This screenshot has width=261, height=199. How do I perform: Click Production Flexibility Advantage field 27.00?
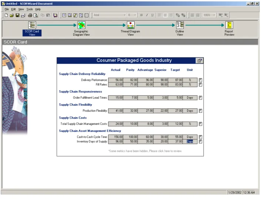146,111
